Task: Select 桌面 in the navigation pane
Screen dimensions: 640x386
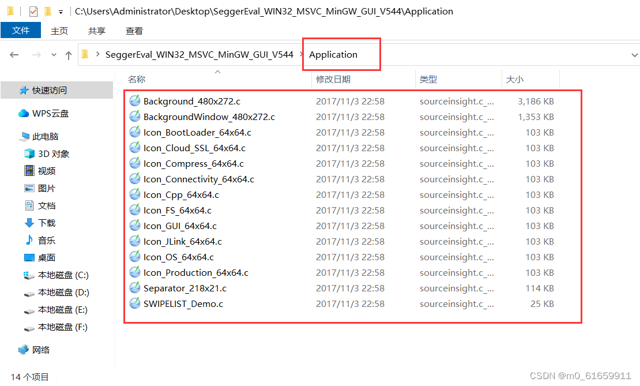Action: (x=47, y=257)
